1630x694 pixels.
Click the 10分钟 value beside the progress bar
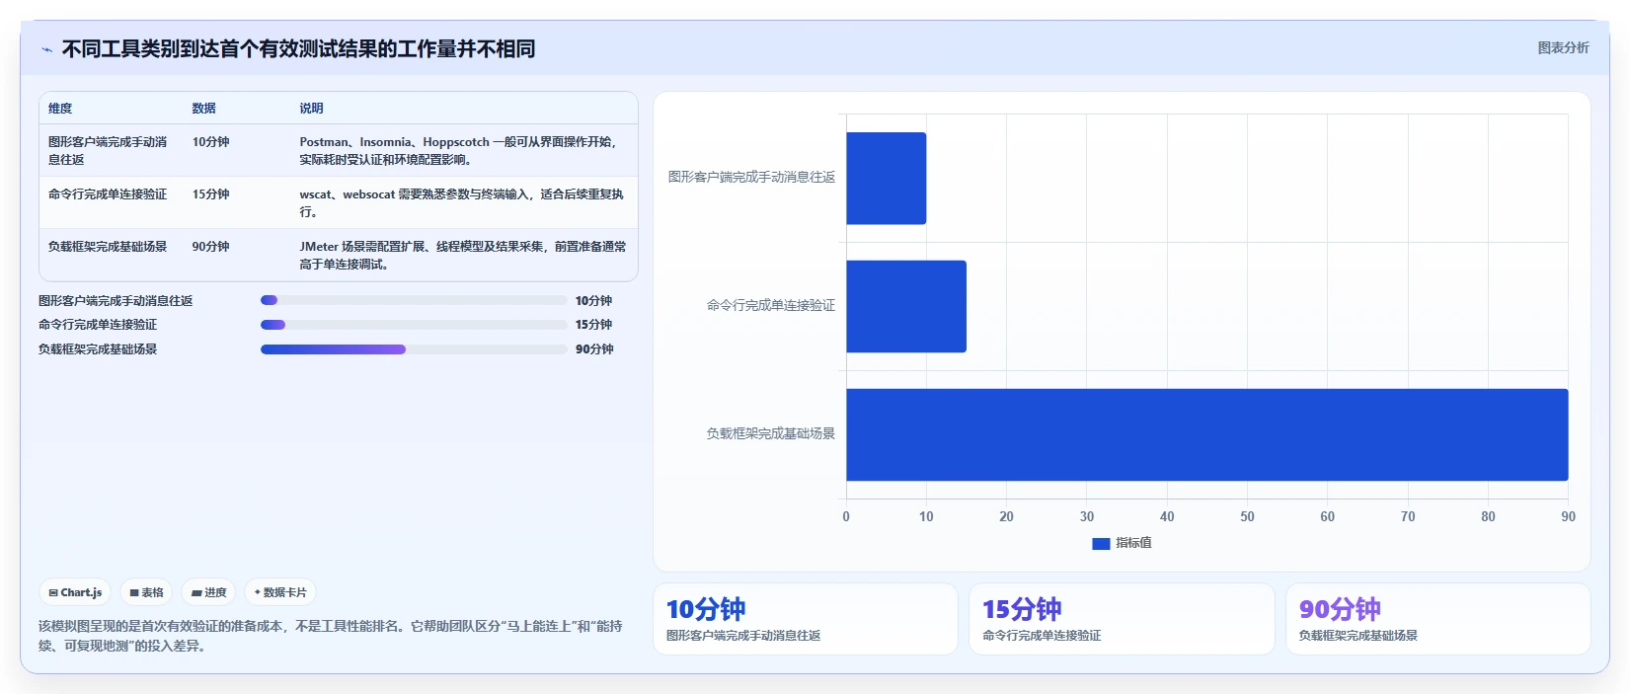(x=593, y=301)
